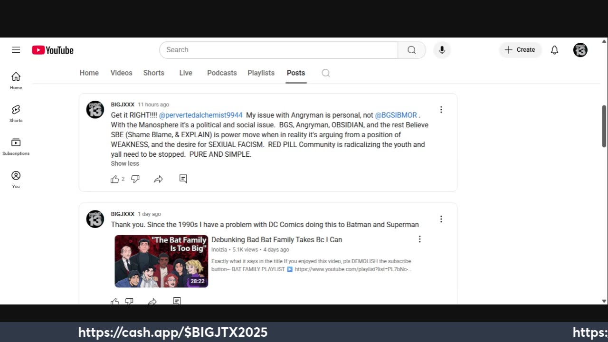Open comments on the Angryman post
Viewport: 608px width, 342px height.
(183, 179)
